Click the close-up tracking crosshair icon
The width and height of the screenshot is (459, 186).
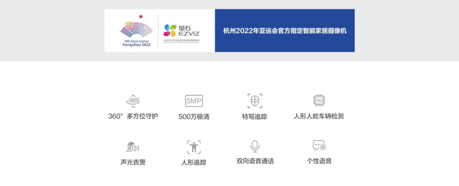pyautogui.click(x=255, y=101)
